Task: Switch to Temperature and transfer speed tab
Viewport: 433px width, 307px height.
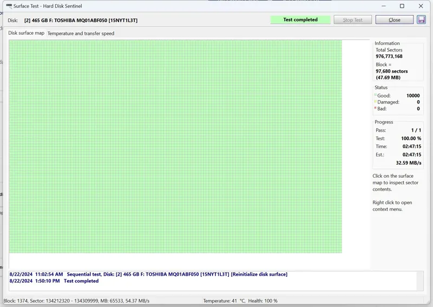Action: [x=81, y=34]
